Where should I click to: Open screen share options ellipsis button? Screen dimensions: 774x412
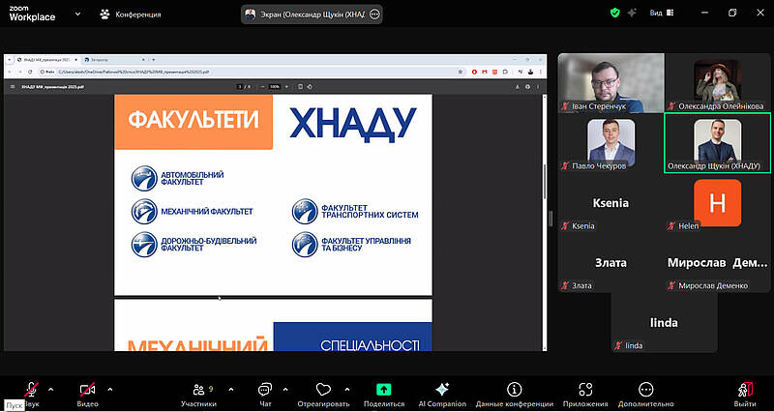(x=374, y=15)
